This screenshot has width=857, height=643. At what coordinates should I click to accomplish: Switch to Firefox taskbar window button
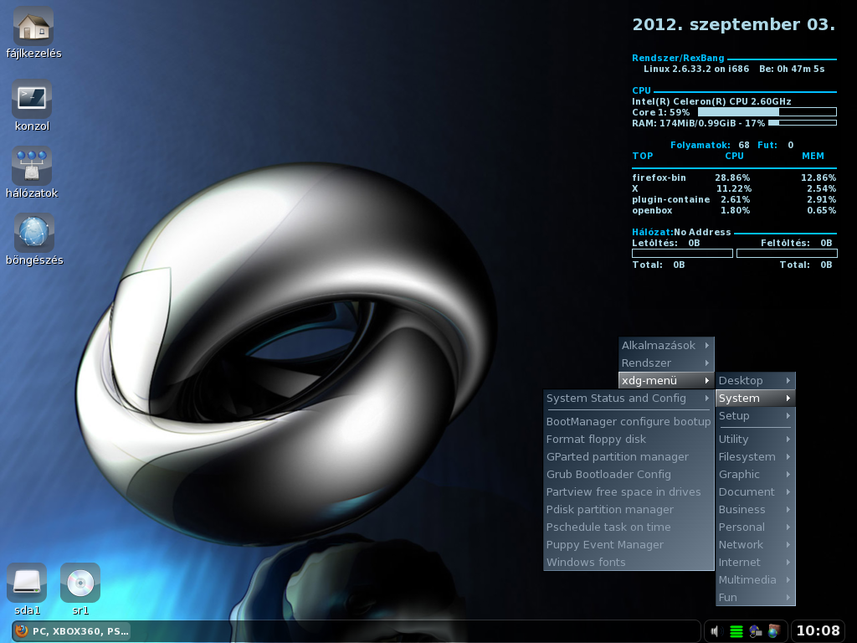pyautogui.click(x=72, y=631)
